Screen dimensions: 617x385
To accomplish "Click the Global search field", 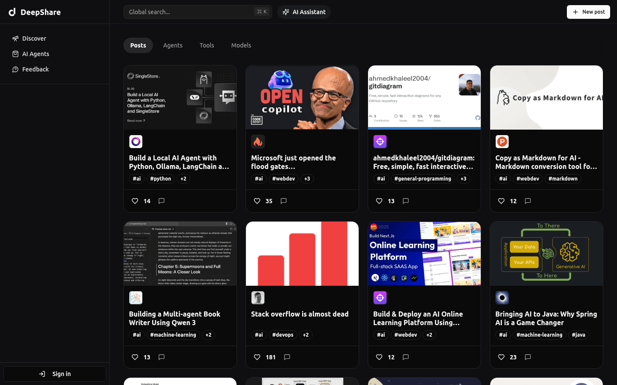I will (x=198, y=12).
